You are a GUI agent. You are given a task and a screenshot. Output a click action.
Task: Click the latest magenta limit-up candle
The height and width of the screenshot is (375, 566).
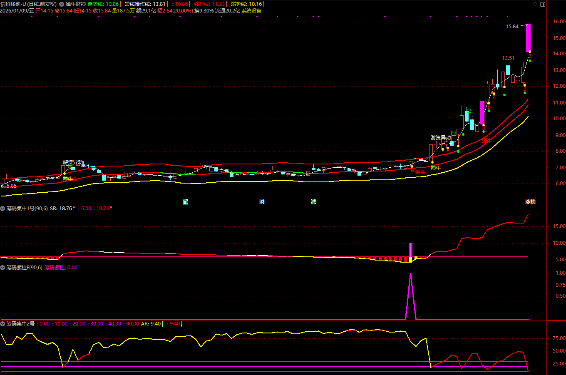pyautogui.click(x=528, y=38)
